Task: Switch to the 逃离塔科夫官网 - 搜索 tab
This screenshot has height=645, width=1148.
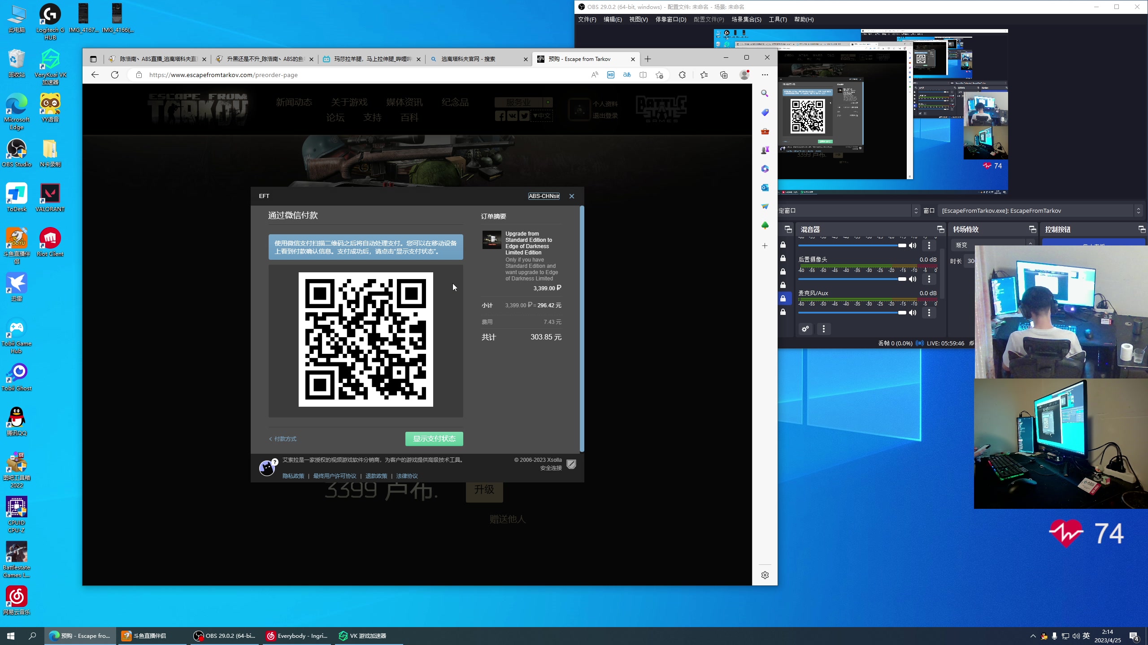Action: 478,59
